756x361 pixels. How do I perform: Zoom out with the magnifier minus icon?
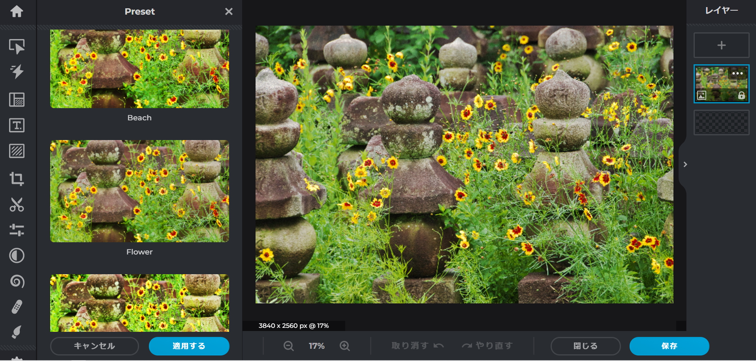[289, 346]
